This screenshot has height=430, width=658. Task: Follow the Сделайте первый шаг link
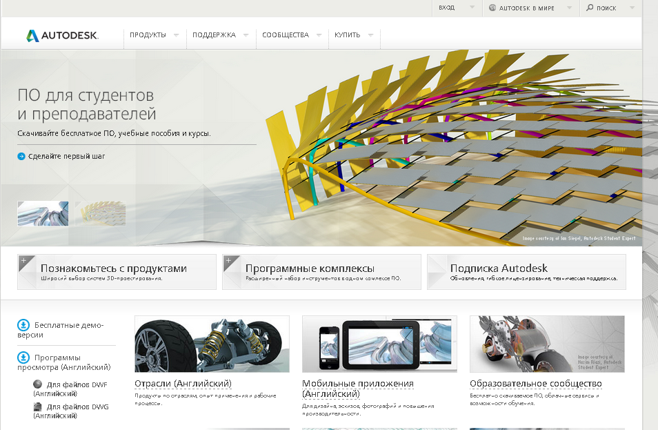[x=67, y=156]
